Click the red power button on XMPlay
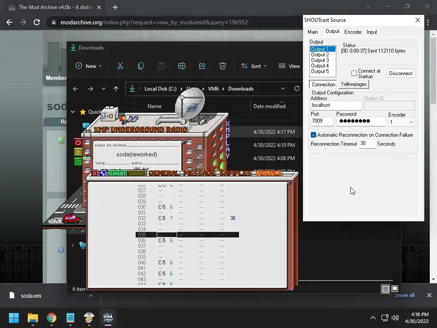 [x=78, y=142]
